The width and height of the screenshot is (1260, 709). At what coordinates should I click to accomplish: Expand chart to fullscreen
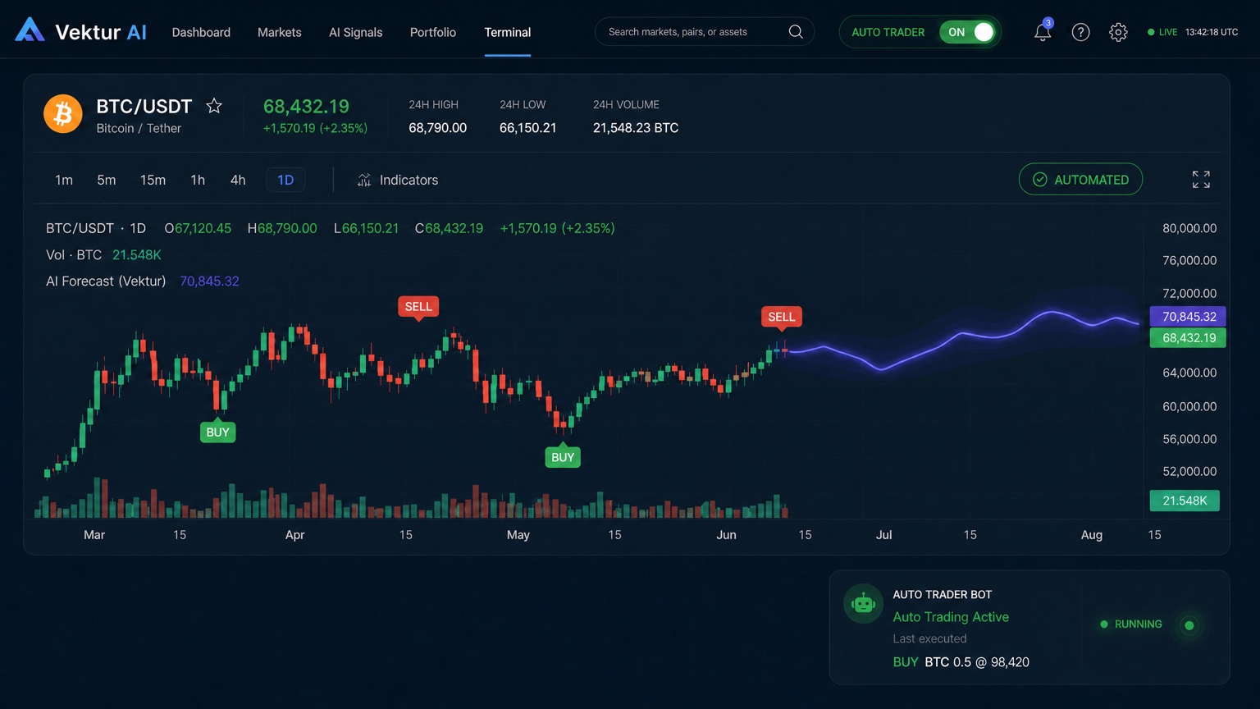point(1201,180)
